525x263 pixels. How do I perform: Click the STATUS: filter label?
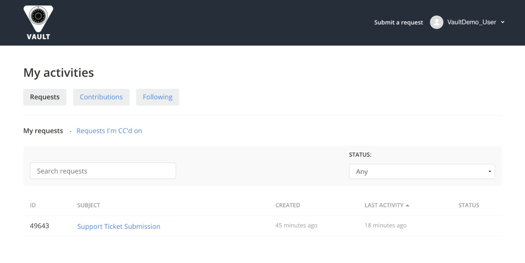click(x=360, y=155)
